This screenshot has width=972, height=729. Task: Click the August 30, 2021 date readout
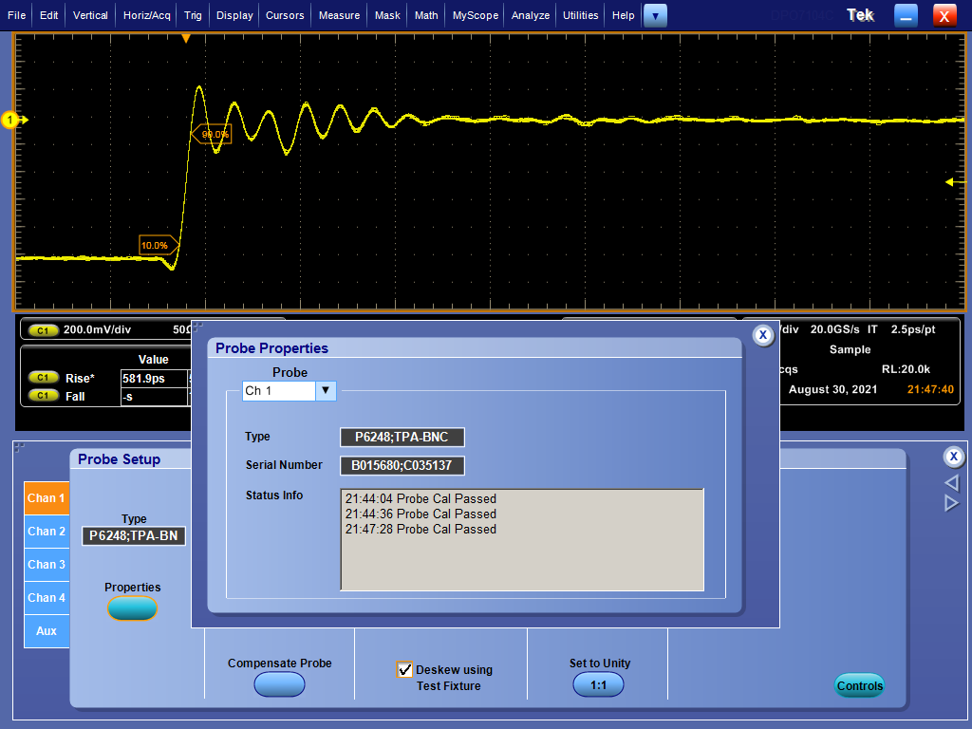coord(832,389)
